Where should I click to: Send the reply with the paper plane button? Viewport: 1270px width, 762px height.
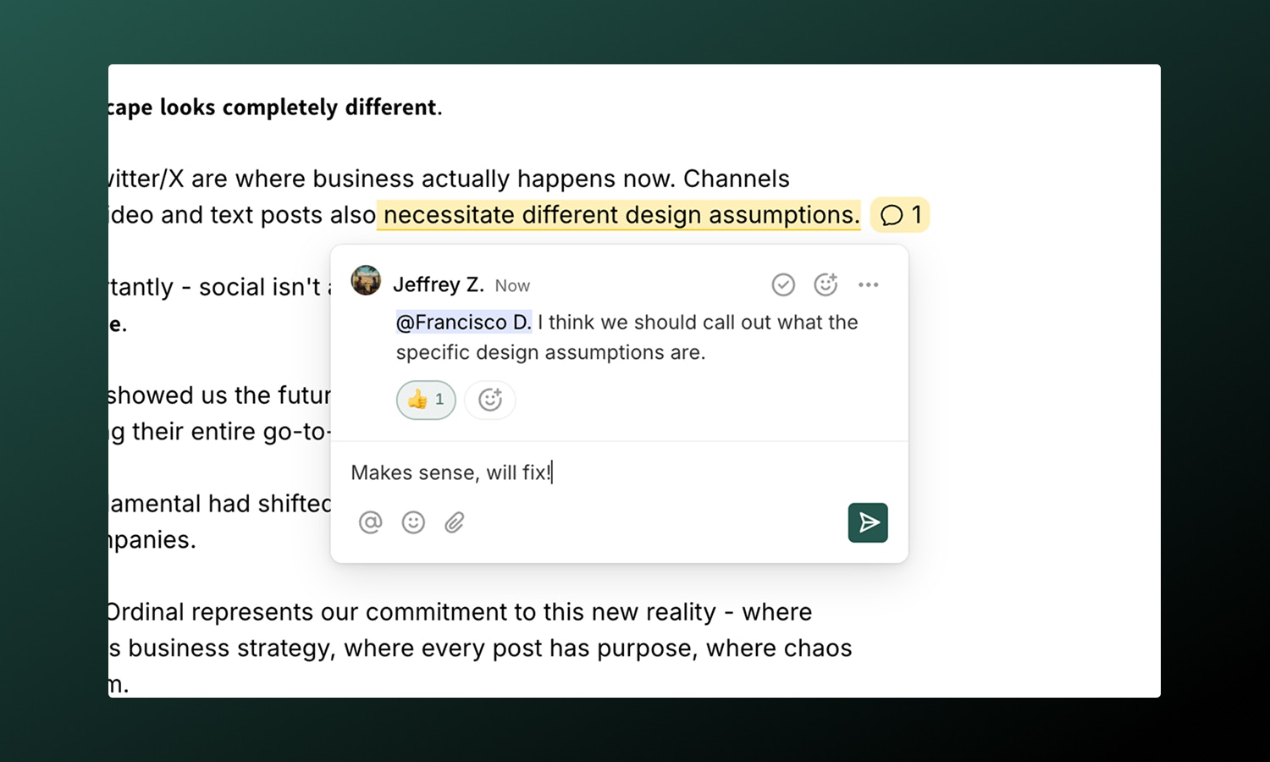click(868, 522)
